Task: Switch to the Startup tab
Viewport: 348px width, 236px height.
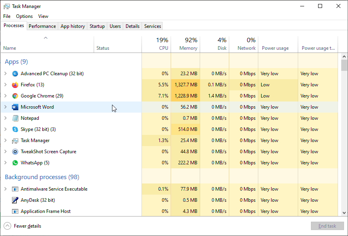Action: coord(97,26)
